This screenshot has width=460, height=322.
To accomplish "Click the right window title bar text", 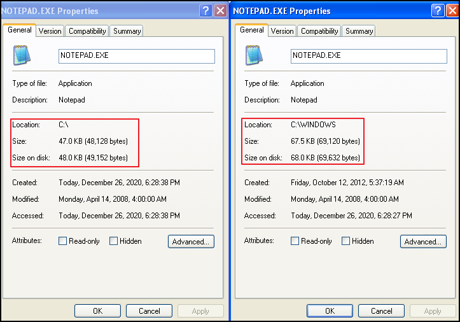I will click(x=282, y=11).
